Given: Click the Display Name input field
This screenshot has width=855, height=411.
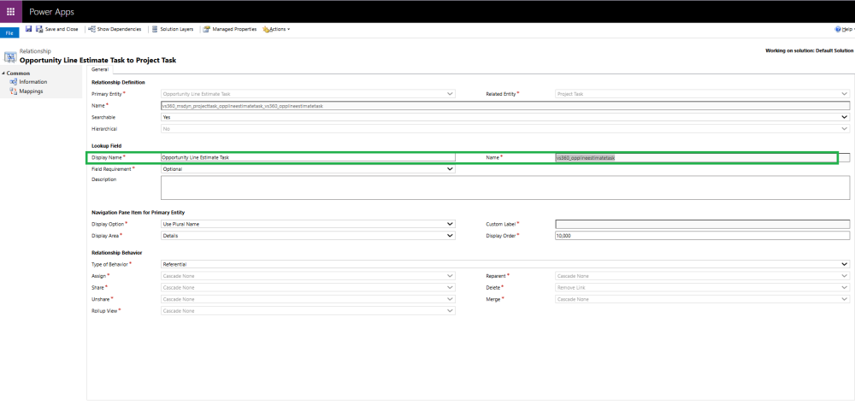Looking at the screenshot, I should [308, 157].
